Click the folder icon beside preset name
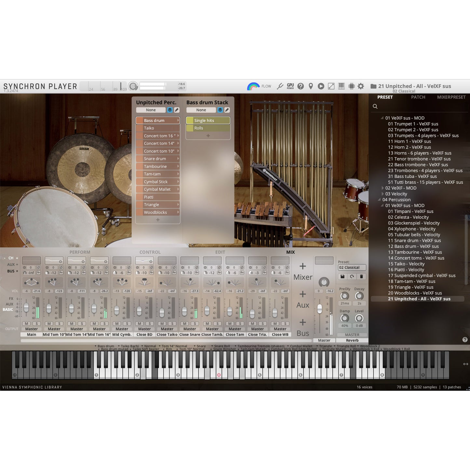Viewport: 470px width, 470px height. click(x=373, y=86)
